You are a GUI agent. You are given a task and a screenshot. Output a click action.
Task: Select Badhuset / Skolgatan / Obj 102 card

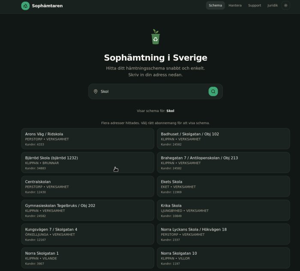(223, 139)
